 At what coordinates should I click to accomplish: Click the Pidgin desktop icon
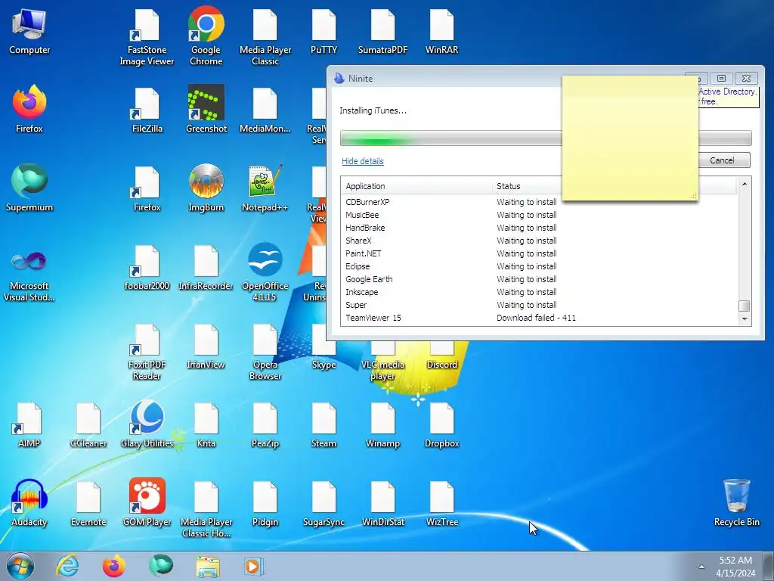(265, 504)
